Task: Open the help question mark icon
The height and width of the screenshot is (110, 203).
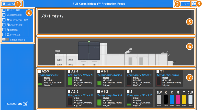Action: (x=193, y=4)
